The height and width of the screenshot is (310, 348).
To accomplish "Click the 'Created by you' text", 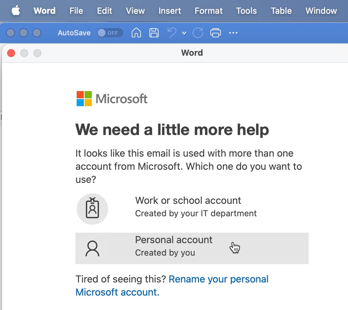I will click(x=165, y=253).
